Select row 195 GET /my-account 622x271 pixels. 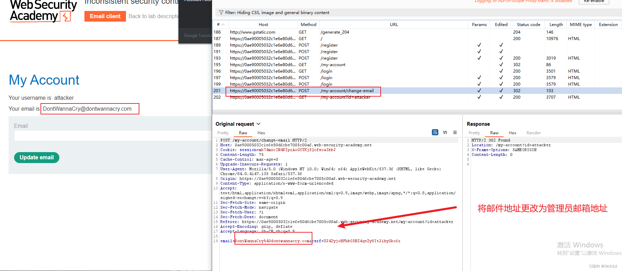point(417,65)
